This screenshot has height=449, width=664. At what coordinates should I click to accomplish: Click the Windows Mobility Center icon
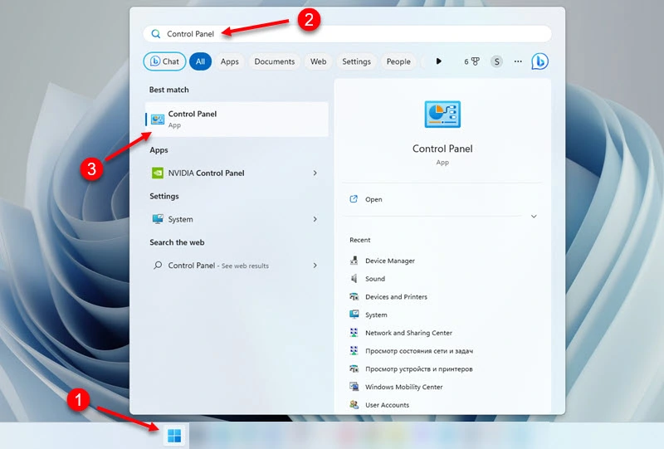tap(354, 386)
